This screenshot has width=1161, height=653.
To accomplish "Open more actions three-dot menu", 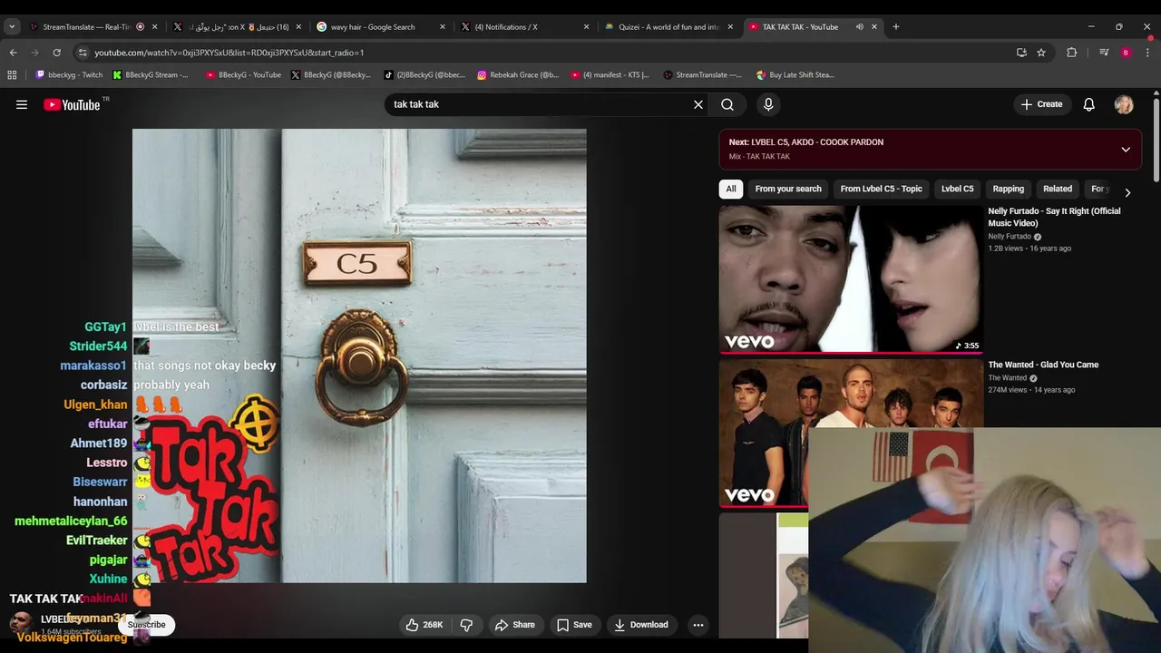I will click(x=698, y=625).
